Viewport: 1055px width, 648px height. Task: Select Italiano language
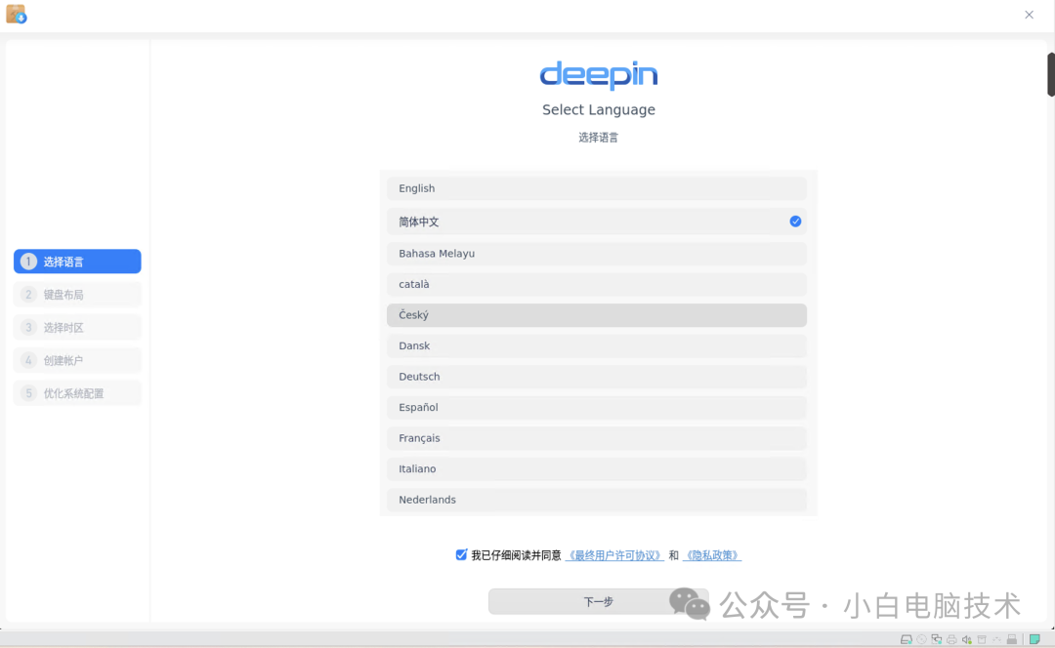click(x=596, y=469)
